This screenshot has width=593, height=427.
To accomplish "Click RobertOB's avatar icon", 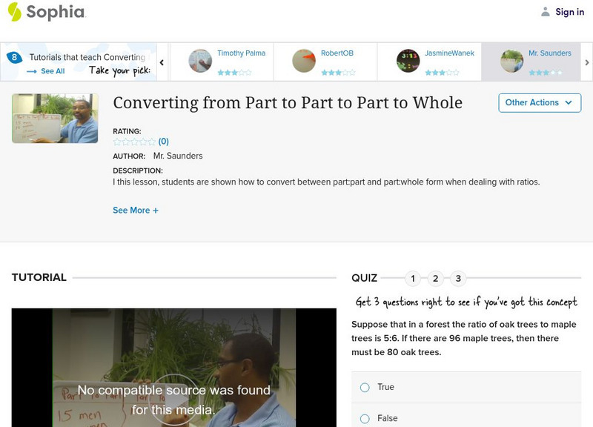I will tap(304, 61).
